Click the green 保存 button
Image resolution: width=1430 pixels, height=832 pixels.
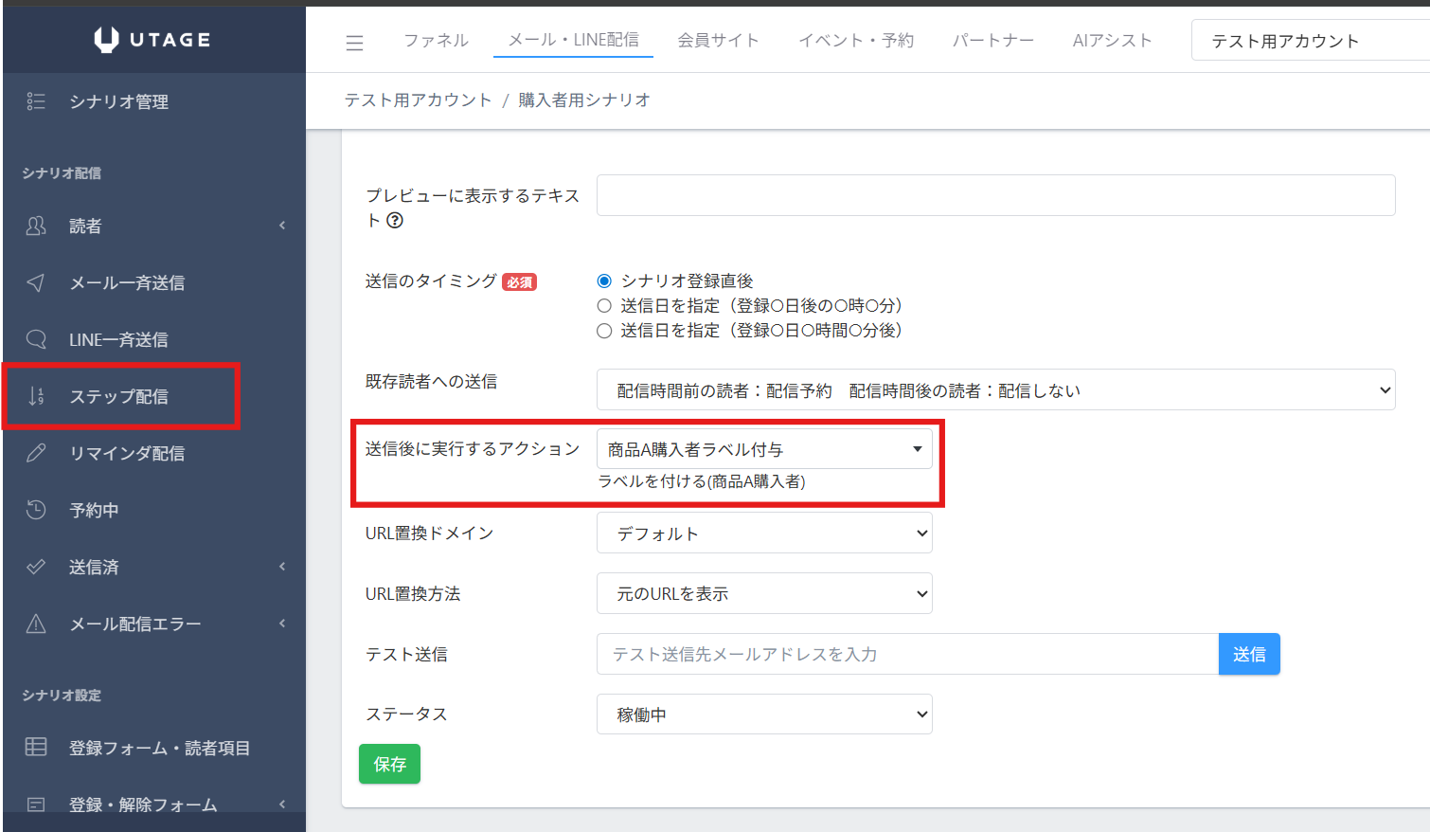coord(389,764)
